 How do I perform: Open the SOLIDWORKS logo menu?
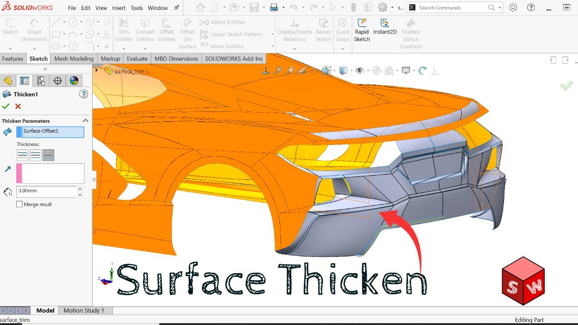27,8
